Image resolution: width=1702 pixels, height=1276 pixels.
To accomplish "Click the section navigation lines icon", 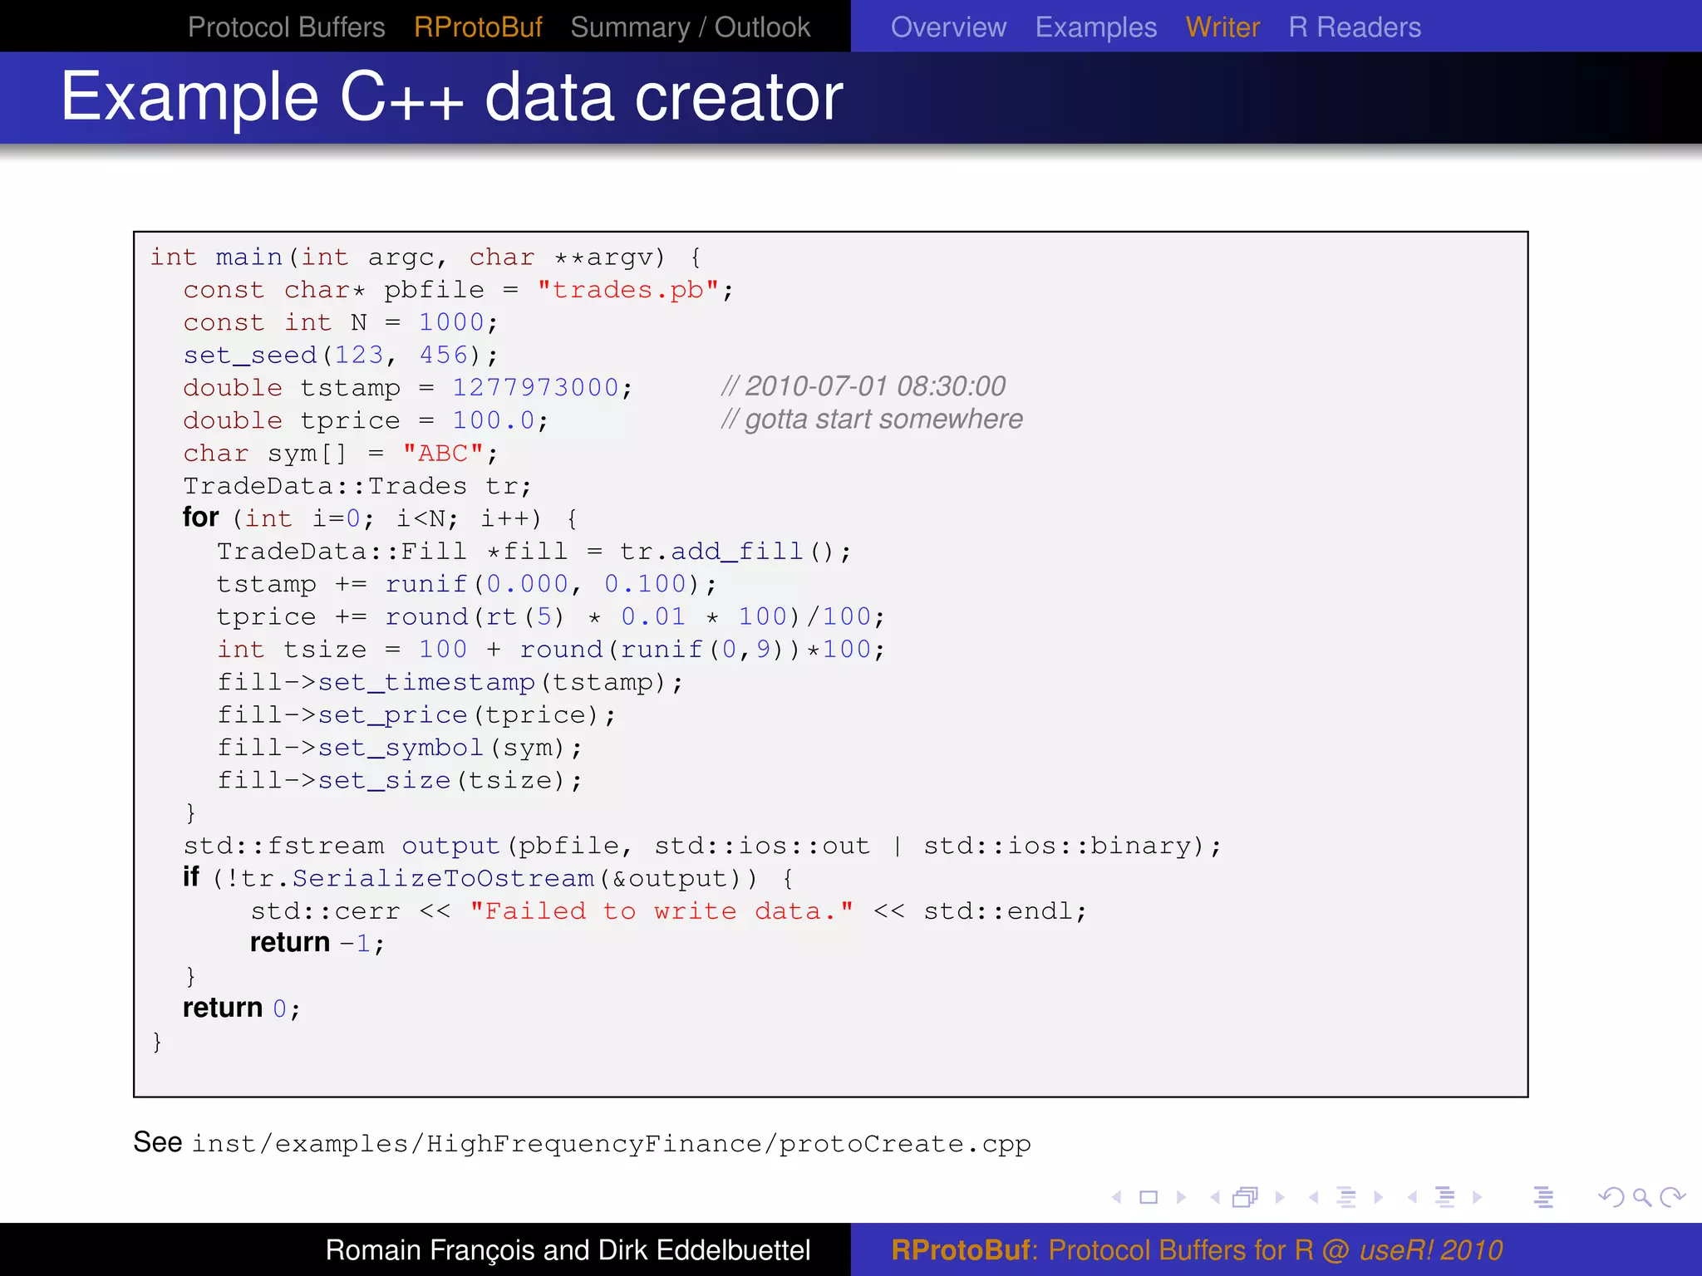I will click(x=1445, y=1197).
